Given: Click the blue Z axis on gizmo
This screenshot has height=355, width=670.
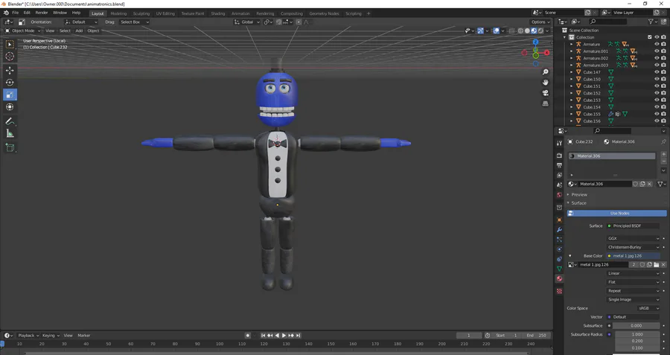Looking at the screenshot, I should [x=535, y=42].
